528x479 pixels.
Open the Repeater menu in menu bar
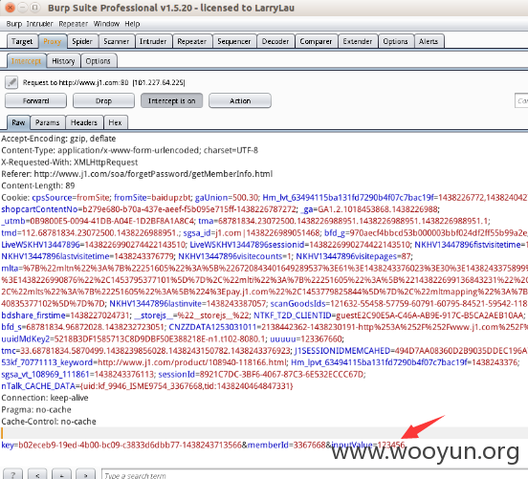pyautogui.click(x=73, y=24)
